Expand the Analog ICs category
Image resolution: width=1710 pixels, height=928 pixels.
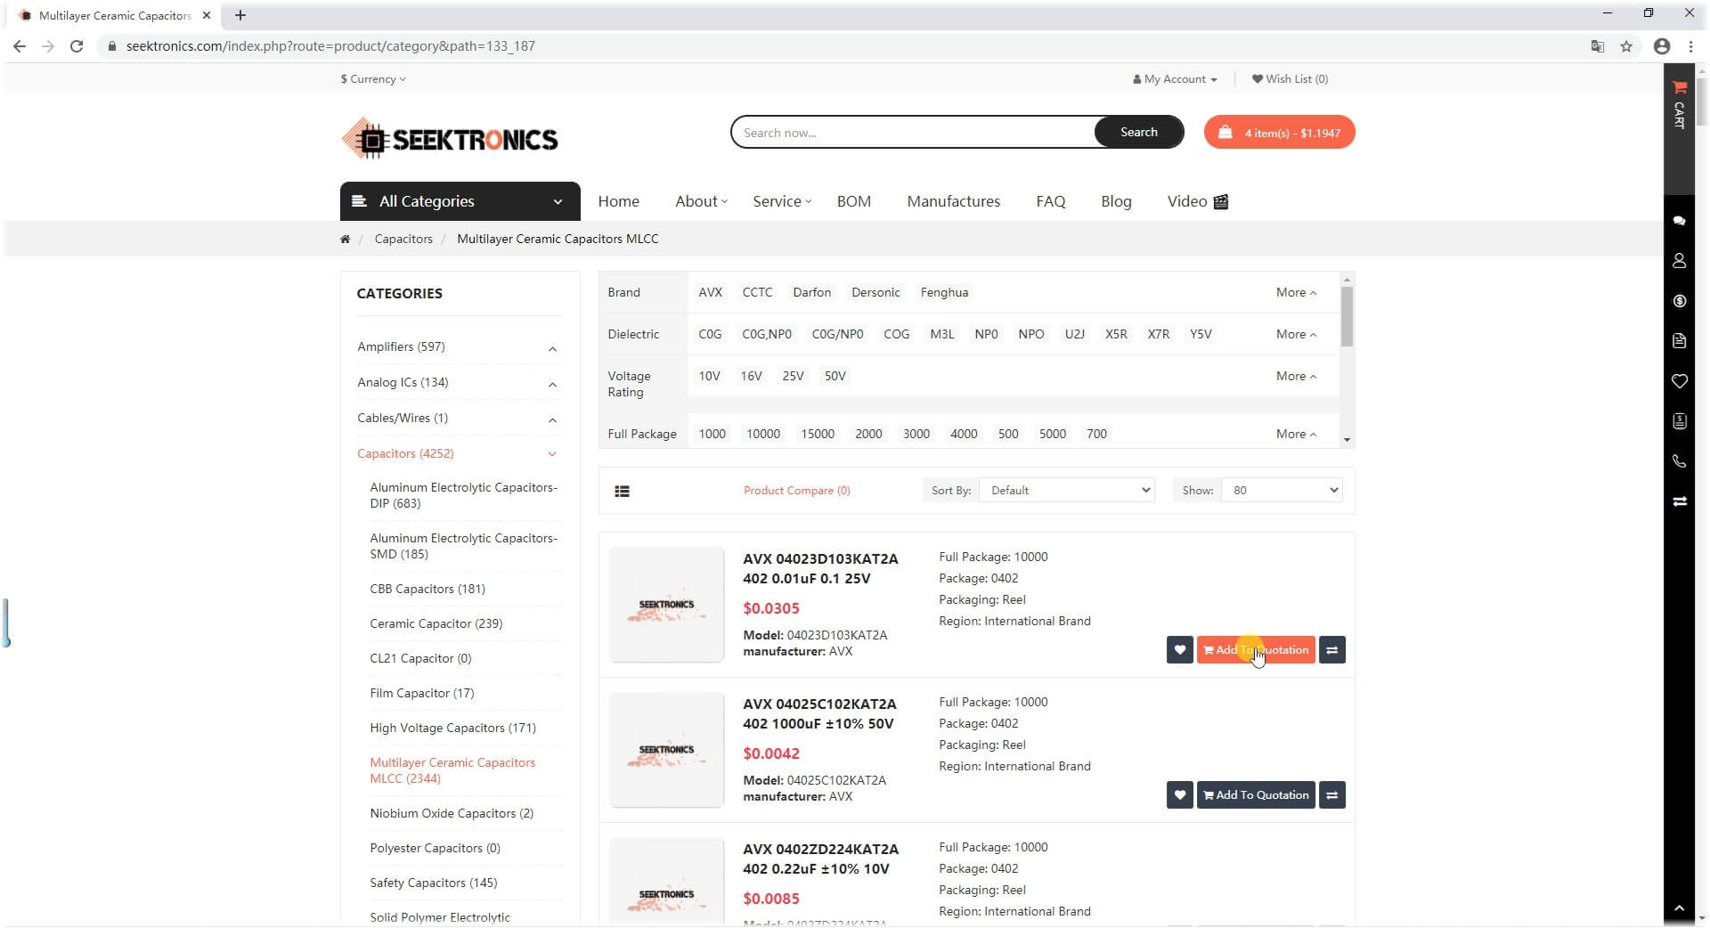pyautogui.click(x=552, y=384)
